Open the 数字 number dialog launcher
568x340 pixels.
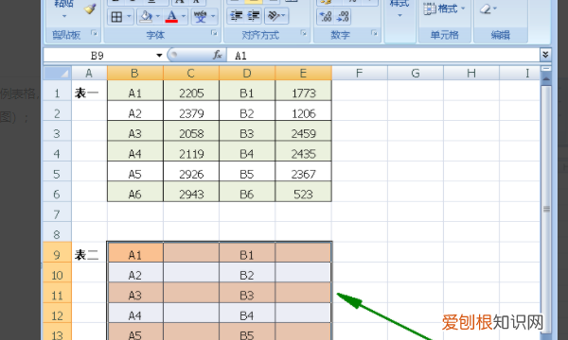pos(374,34)
